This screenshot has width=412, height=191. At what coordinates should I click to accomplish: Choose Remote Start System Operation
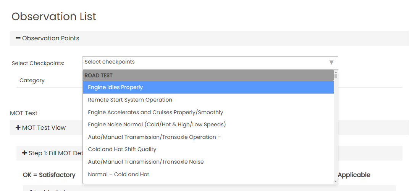pyautogui.click(x=130, y=100)
